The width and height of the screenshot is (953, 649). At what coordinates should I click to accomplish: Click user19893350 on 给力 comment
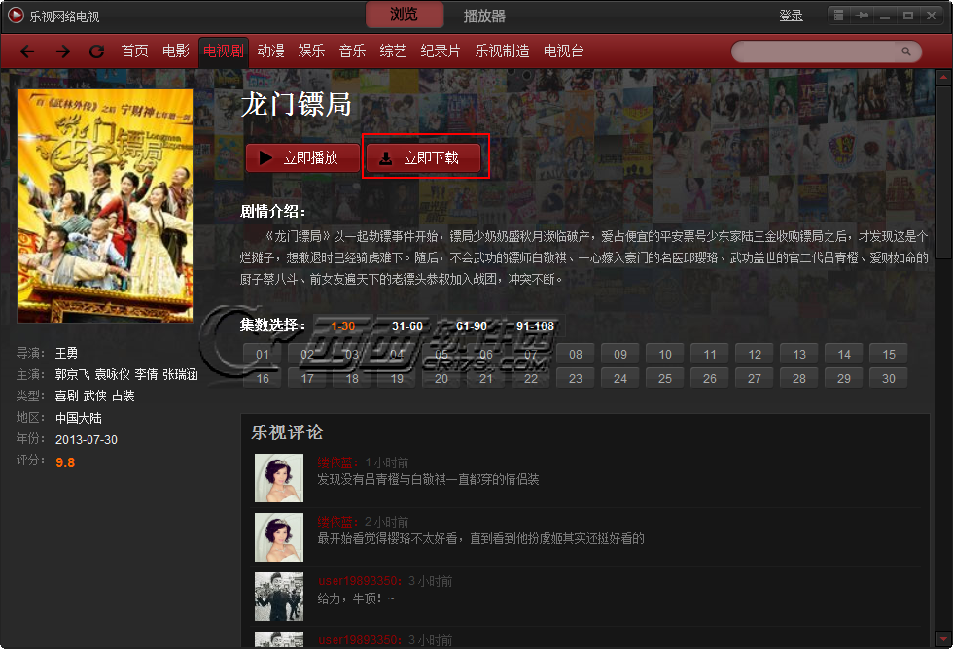359,581
